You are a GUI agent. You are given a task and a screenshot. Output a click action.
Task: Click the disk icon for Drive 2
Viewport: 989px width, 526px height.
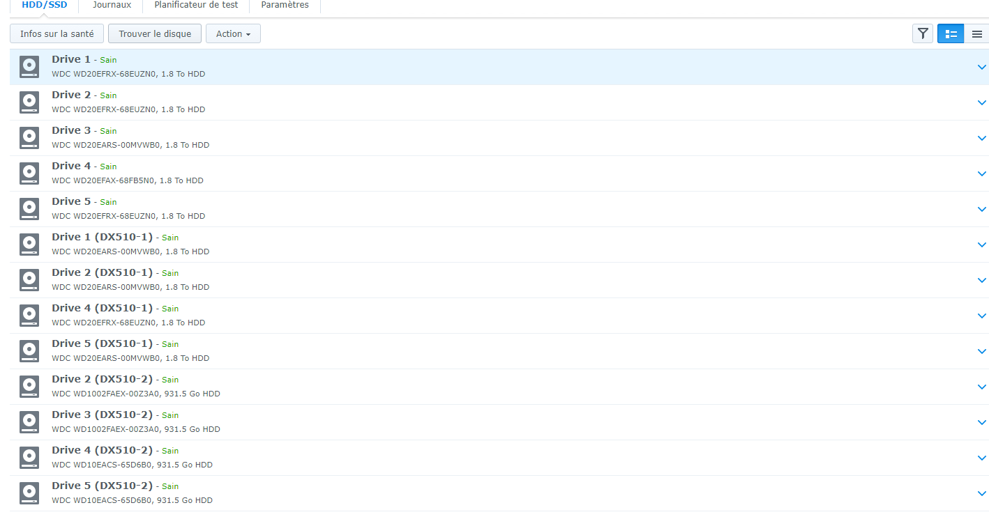pyautogui.click(x=29, y=102)
